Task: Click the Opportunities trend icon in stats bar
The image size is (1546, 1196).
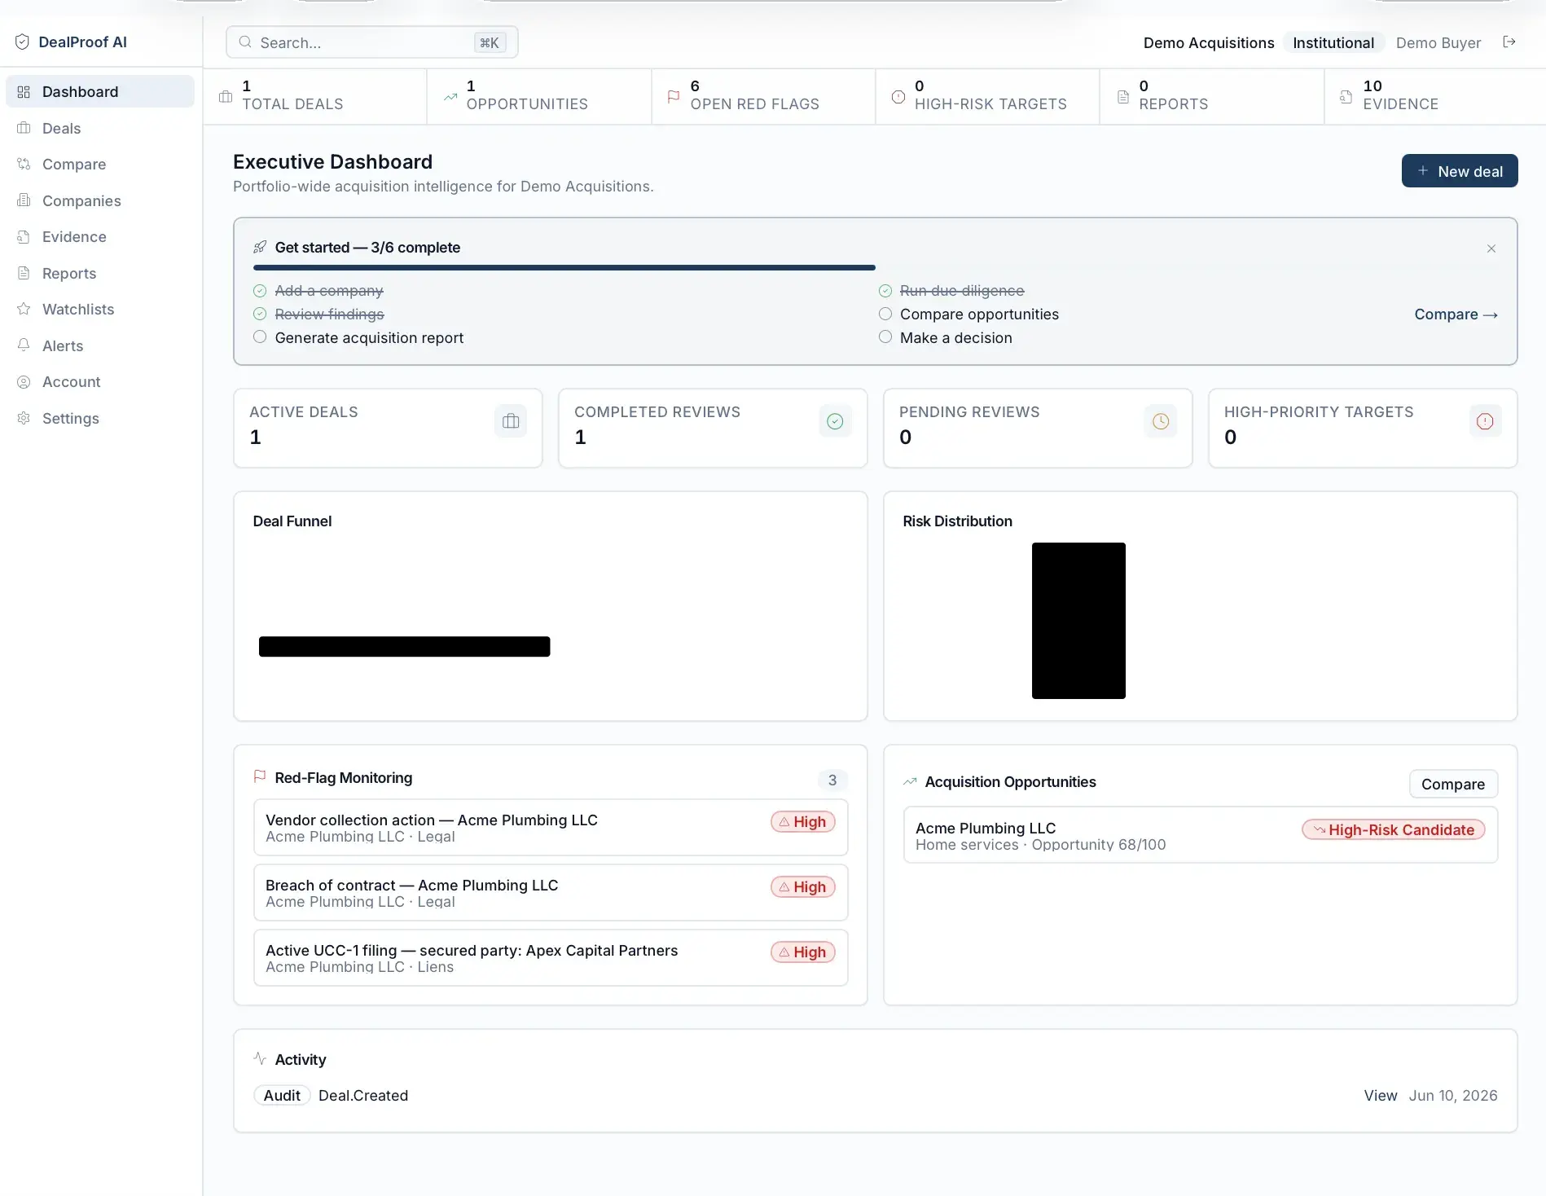Action: [x=450, y=97]
